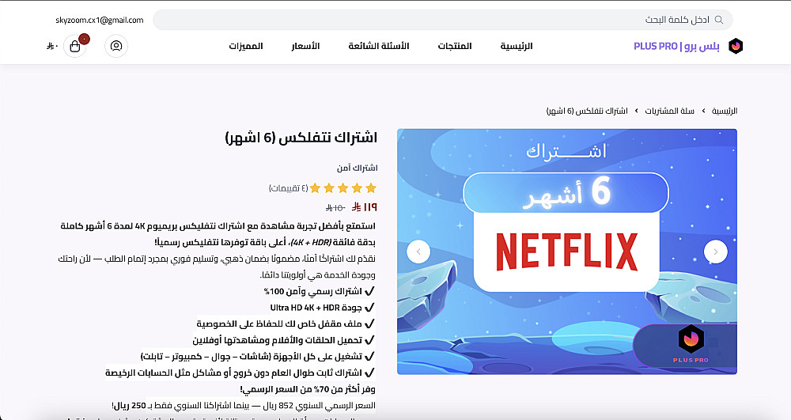Screen dimensions: 791x420
Task: Open الأسعار menu item
Action: pos(305,46)
